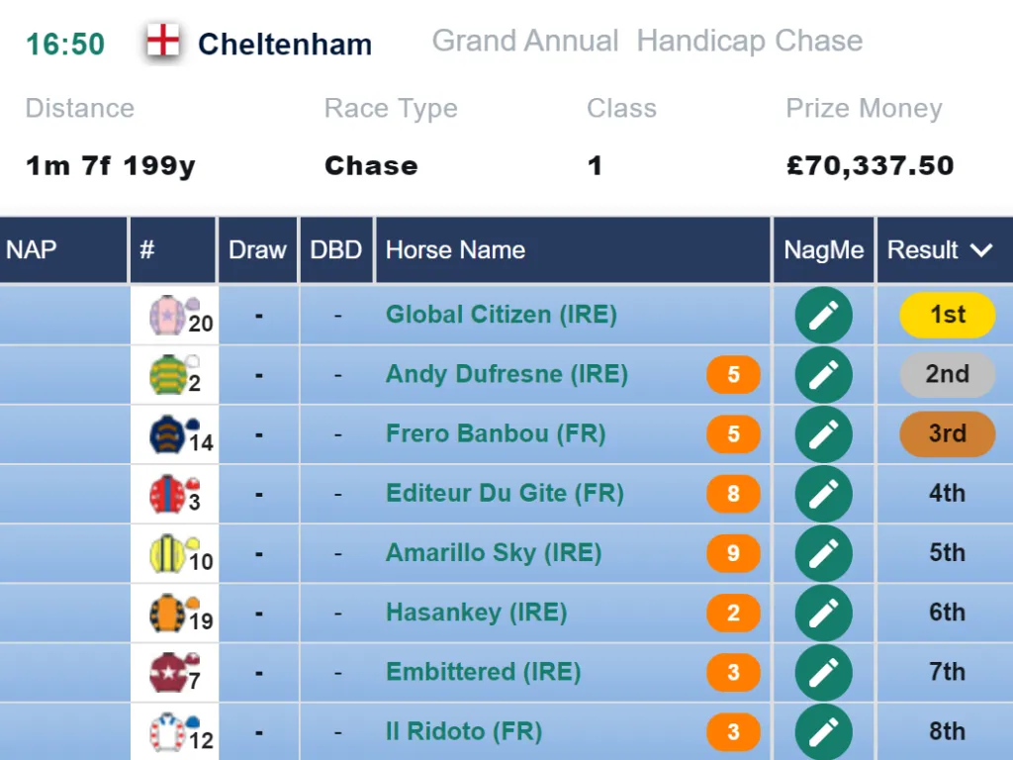Expand the Result column dropdown chevron
This screenshot has height=760, width=1013.
981,250
